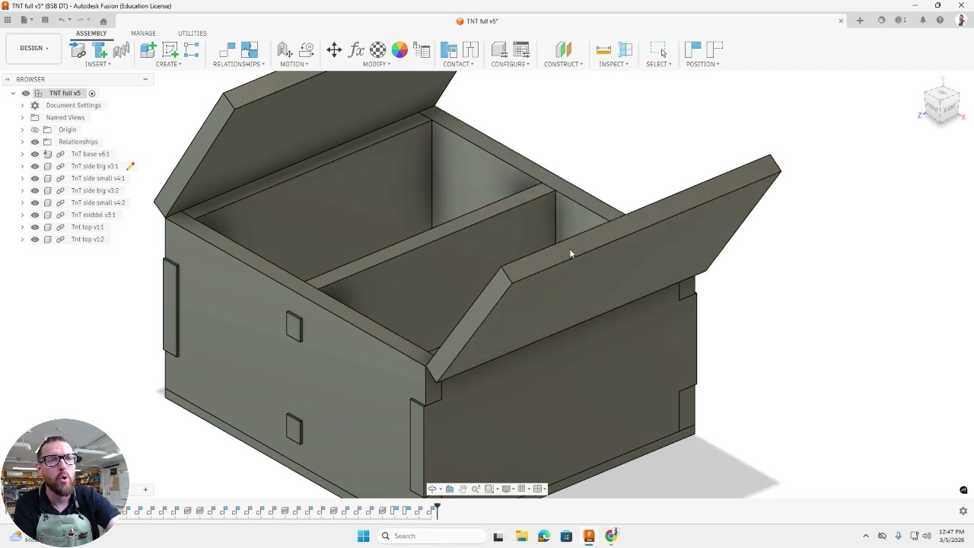Click the Windows Start button

(x=363, y=536)
